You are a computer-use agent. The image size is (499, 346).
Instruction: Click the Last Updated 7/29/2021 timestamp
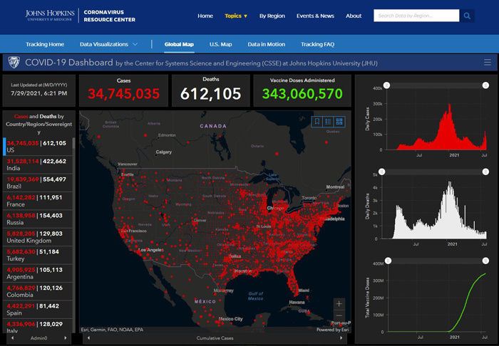38,93
